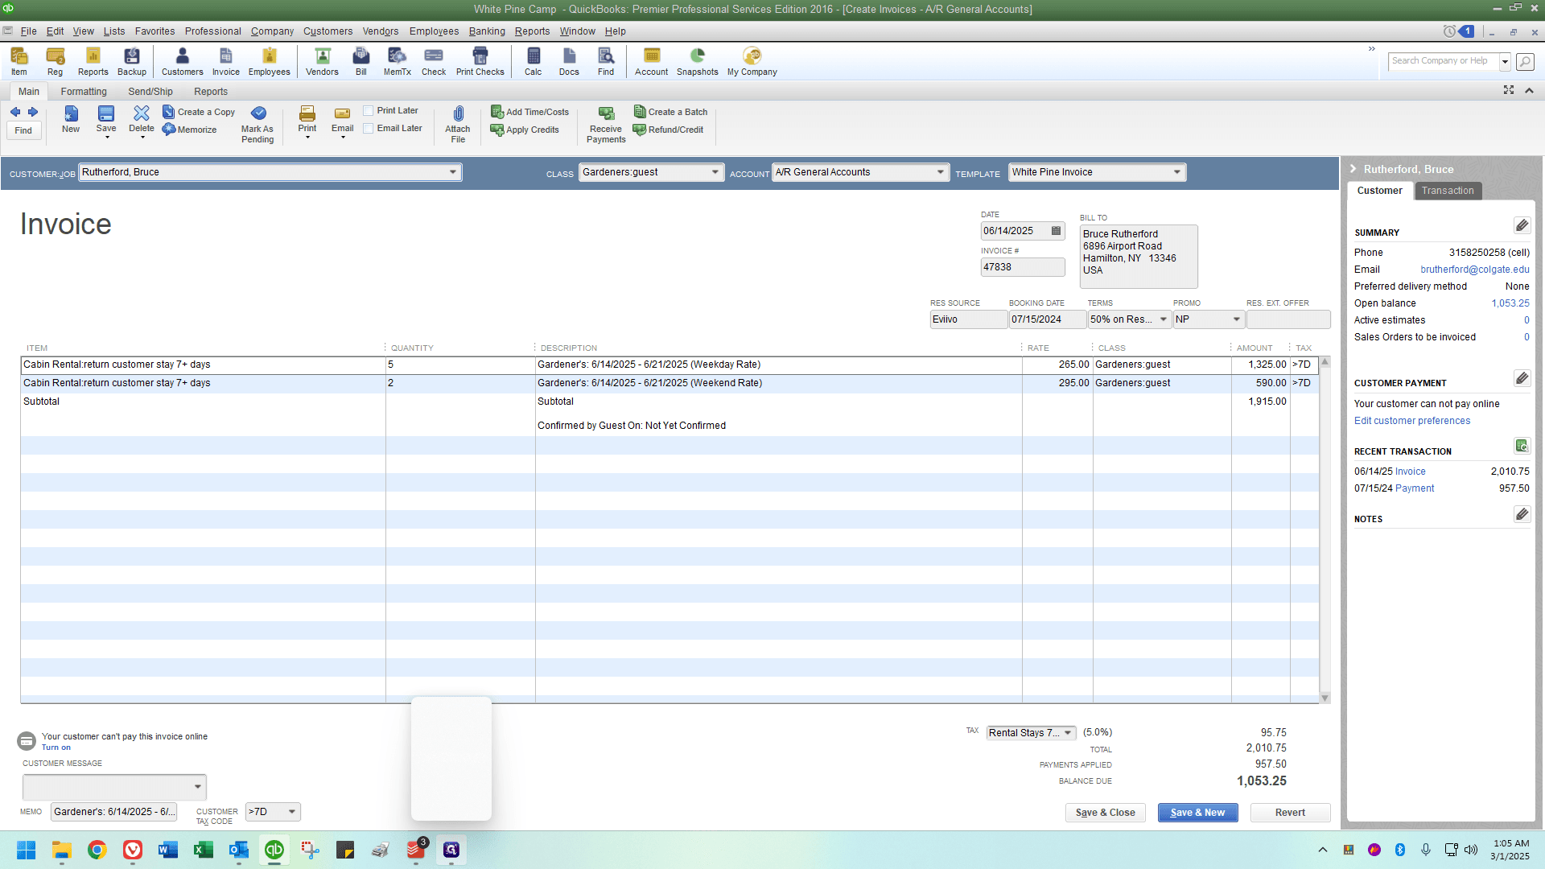
Task: Expand the Customer Tax Code dropdown
Action: 292,812
